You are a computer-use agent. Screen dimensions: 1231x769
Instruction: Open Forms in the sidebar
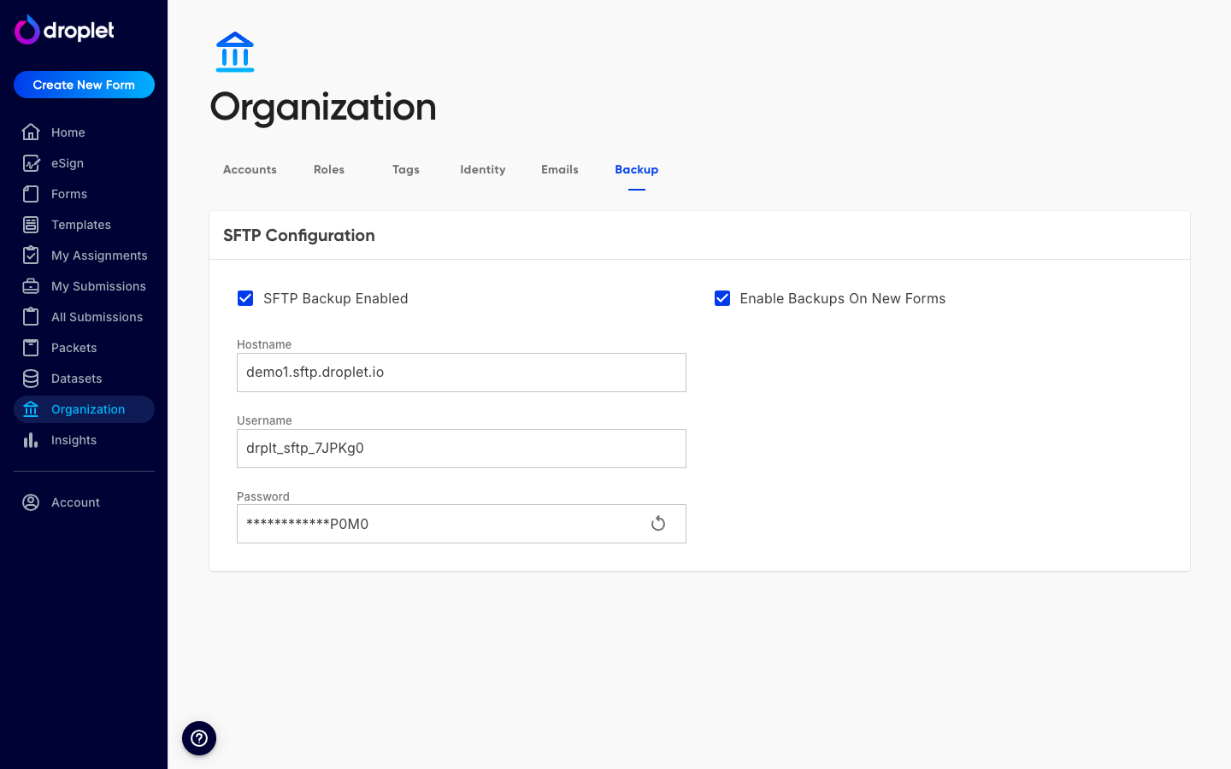tap(84, 194)
